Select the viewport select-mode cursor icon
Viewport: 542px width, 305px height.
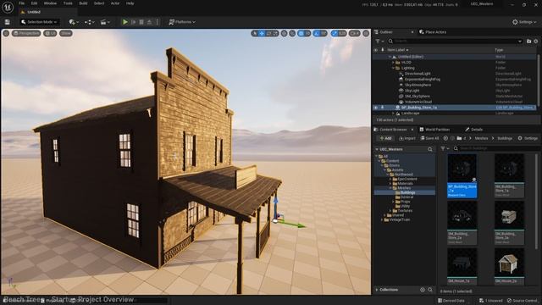[x=255, y=33]
